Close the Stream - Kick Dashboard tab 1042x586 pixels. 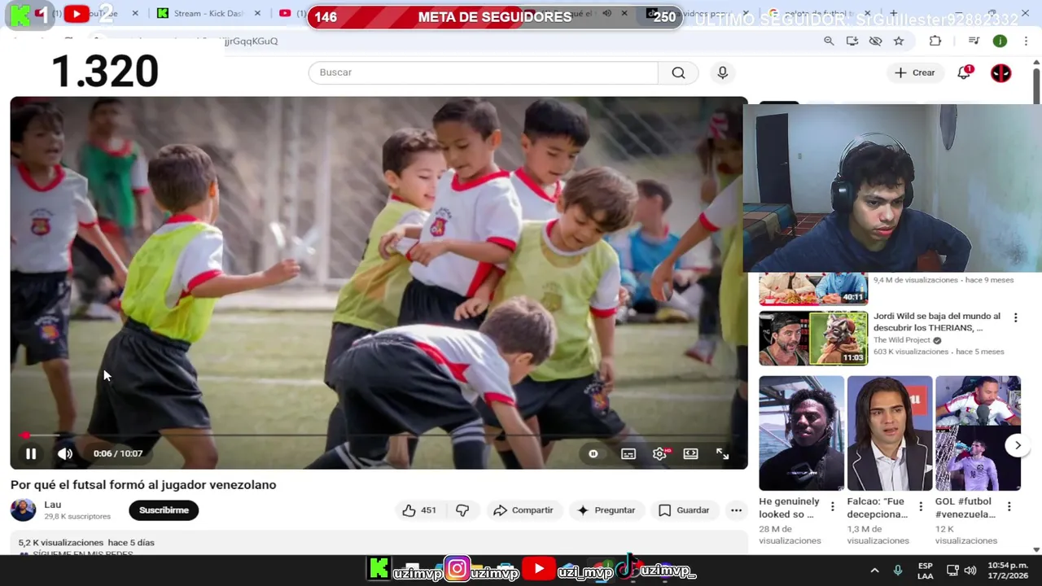(x=258, y=14)
